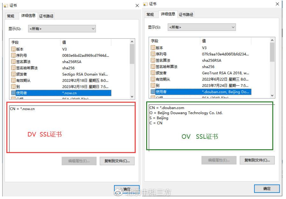Image resolution: width=286 pixels, height=199 pixels.
Task: Click the scrollbar thumb in right field list
Action: click(272, 52)
